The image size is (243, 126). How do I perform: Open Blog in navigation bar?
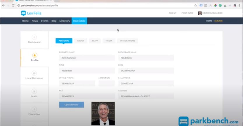coord(54,21)
